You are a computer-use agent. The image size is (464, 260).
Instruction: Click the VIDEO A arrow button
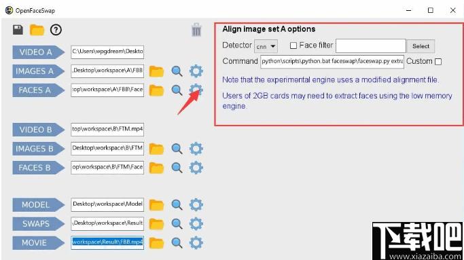[x=39, y=52]
